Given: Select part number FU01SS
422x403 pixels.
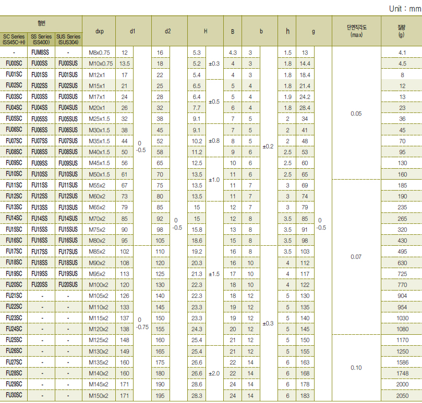Looking at the screenshot, I should [40, 74].
